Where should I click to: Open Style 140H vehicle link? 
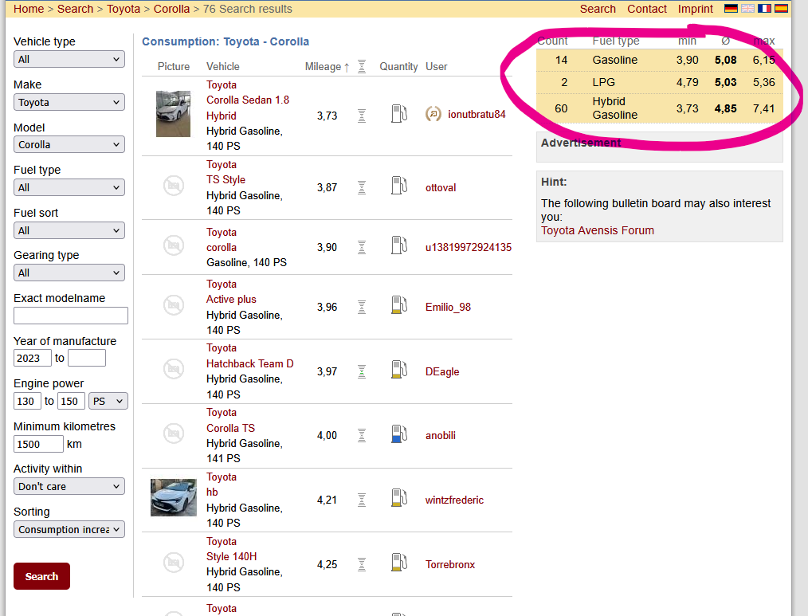point(231,556)
